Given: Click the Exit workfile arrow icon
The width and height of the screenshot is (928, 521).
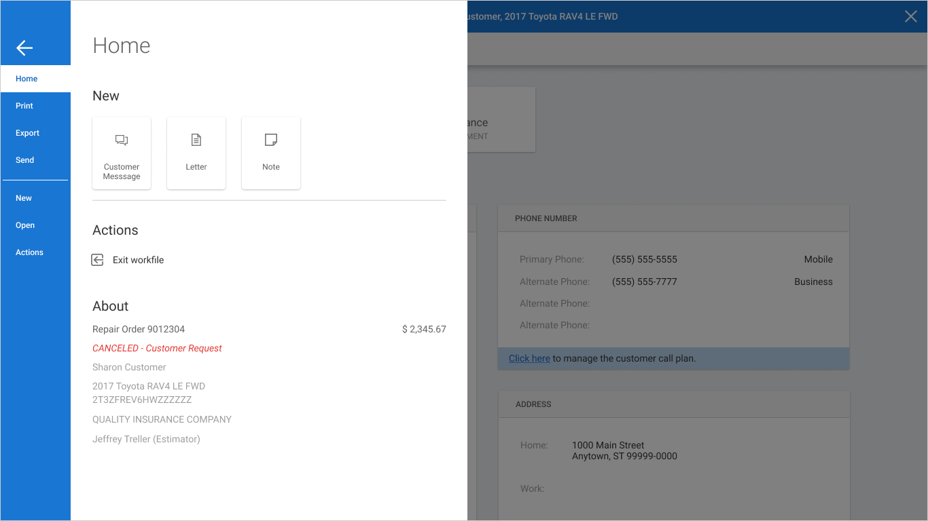Looking at the screenshot, I should click(98, 260).
